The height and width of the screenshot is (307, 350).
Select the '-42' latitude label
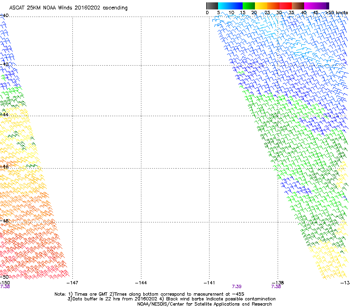click(4, 64)
